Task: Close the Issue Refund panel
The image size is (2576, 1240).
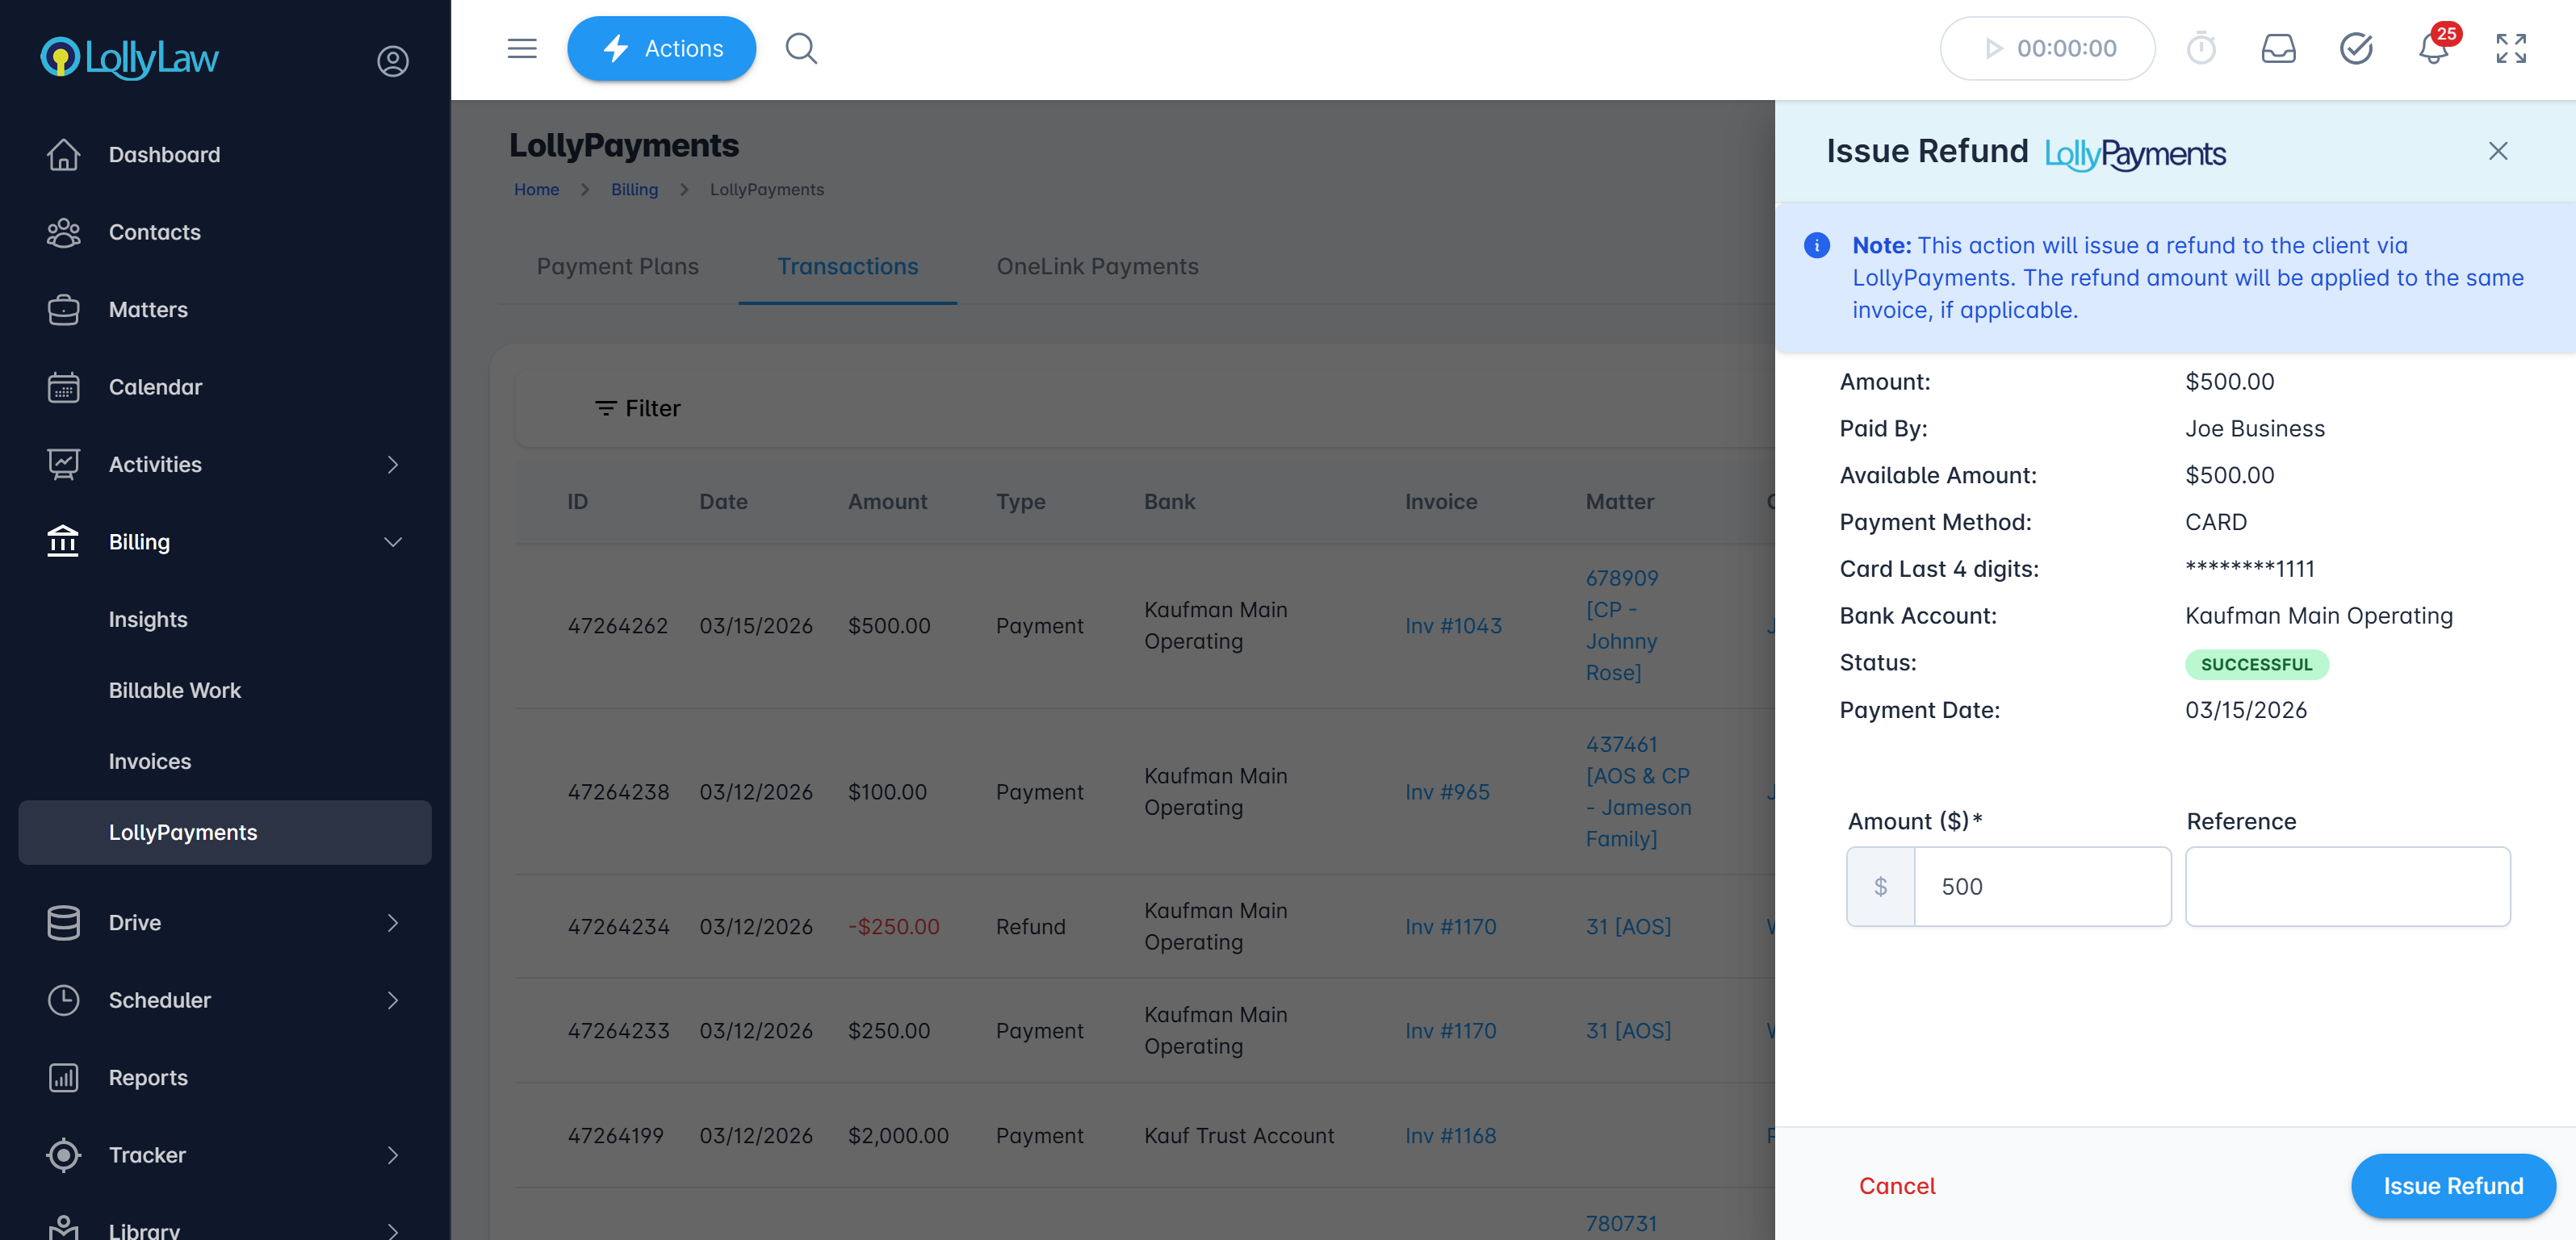Action: (2497, 151)
